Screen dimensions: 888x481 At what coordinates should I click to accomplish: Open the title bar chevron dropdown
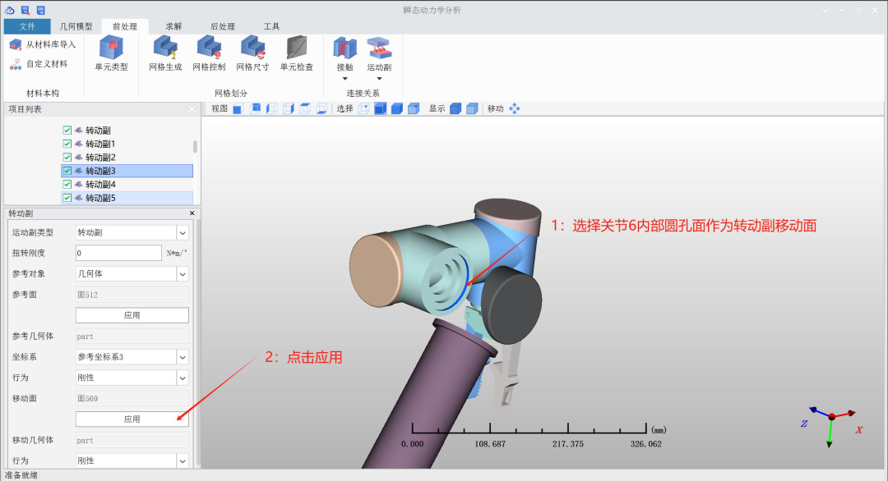pos(825,10)
